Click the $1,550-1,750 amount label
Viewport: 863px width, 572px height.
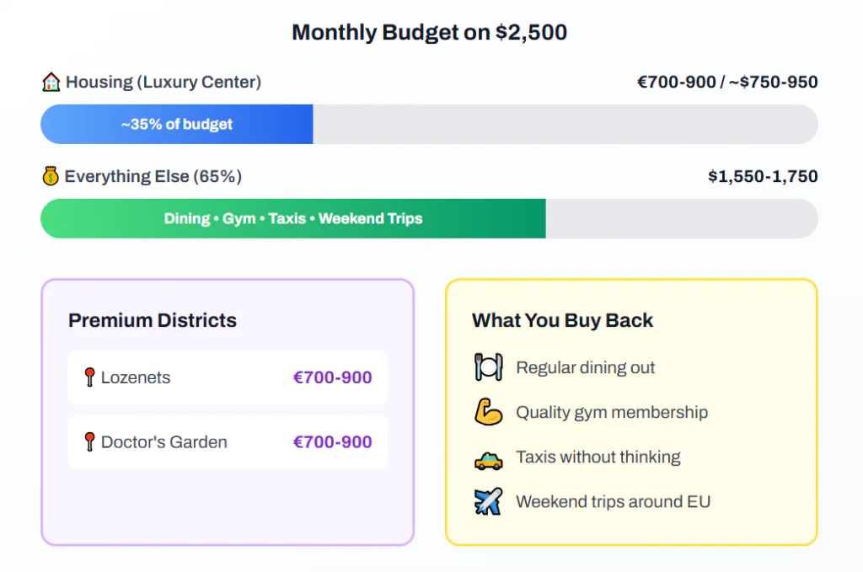763,177
